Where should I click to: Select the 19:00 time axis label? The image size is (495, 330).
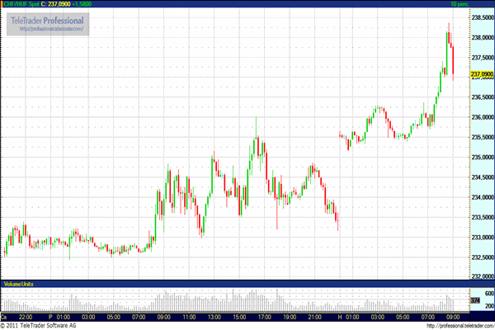pos(290,316)
